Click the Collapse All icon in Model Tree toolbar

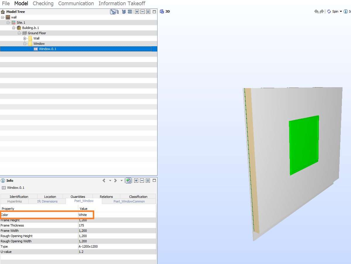pos(142,12)
